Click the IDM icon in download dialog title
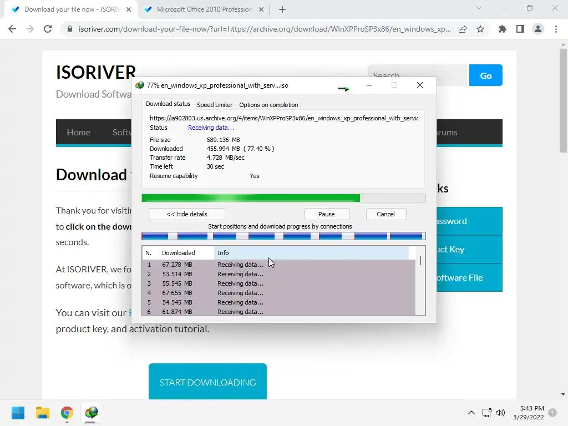Screen dimensions: 568x426 point(139,85)
